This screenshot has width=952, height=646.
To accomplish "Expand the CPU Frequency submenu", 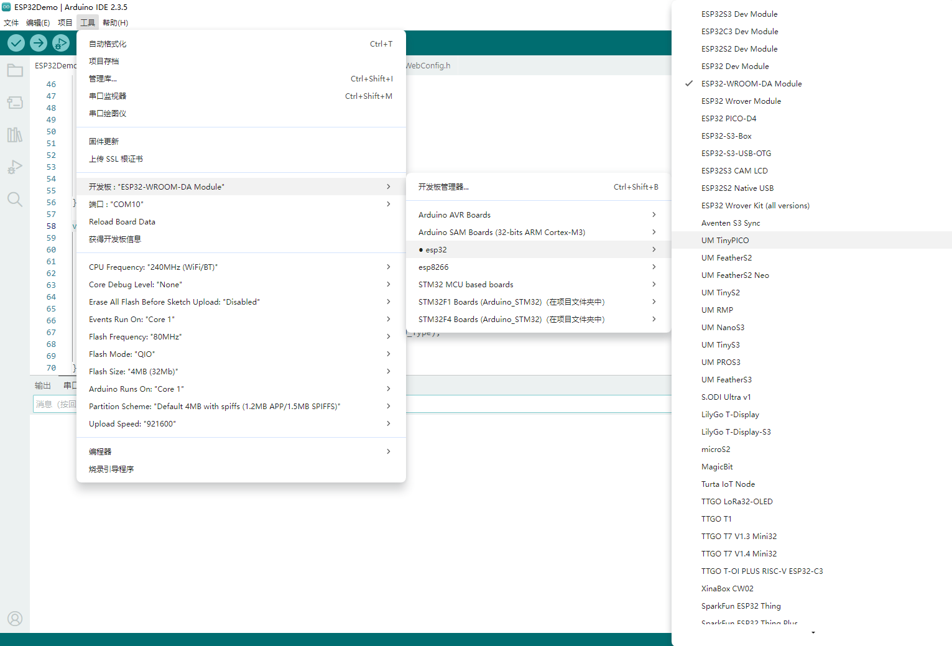I will click(x=241, y=267).
